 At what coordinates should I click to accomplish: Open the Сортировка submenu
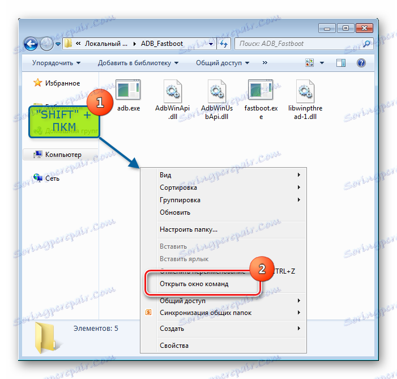(224, 188)
